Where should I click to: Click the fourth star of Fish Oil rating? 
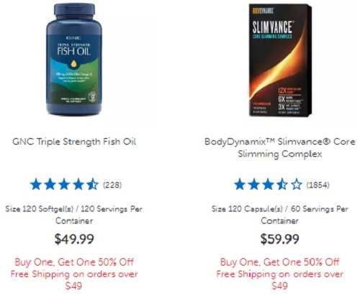78,185
